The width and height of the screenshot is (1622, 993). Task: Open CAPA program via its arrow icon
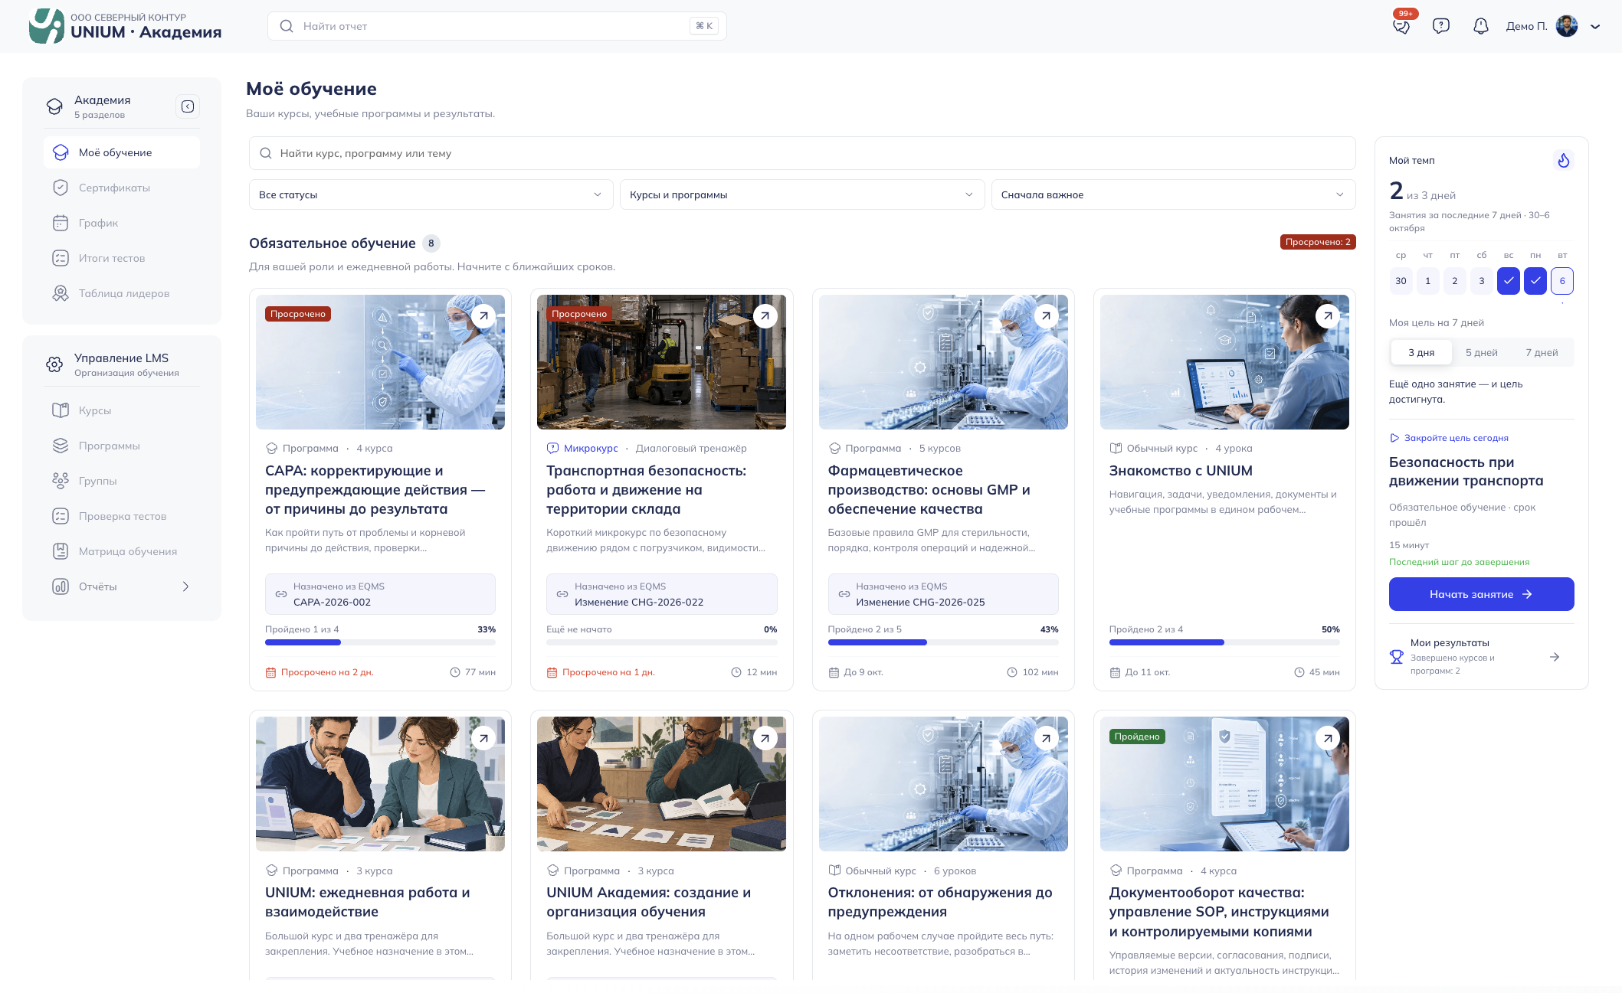(x=483, y=315)
